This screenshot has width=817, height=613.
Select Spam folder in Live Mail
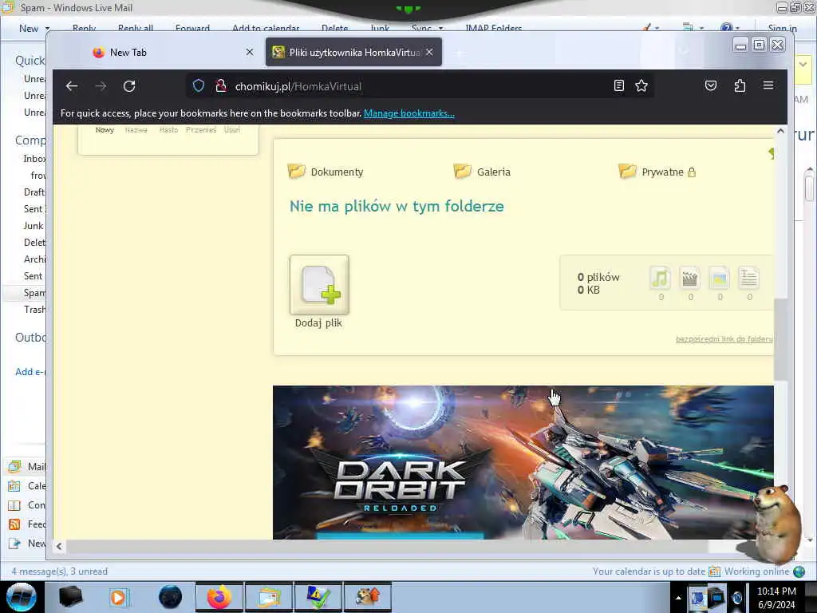[34, 293]
